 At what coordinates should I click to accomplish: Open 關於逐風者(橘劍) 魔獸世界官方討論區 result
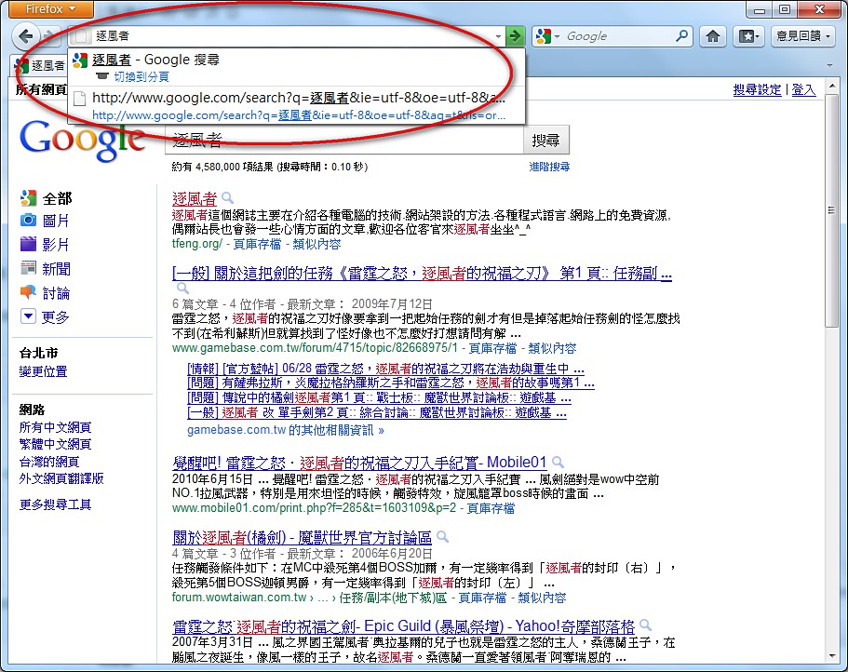[x=302, y=537]
